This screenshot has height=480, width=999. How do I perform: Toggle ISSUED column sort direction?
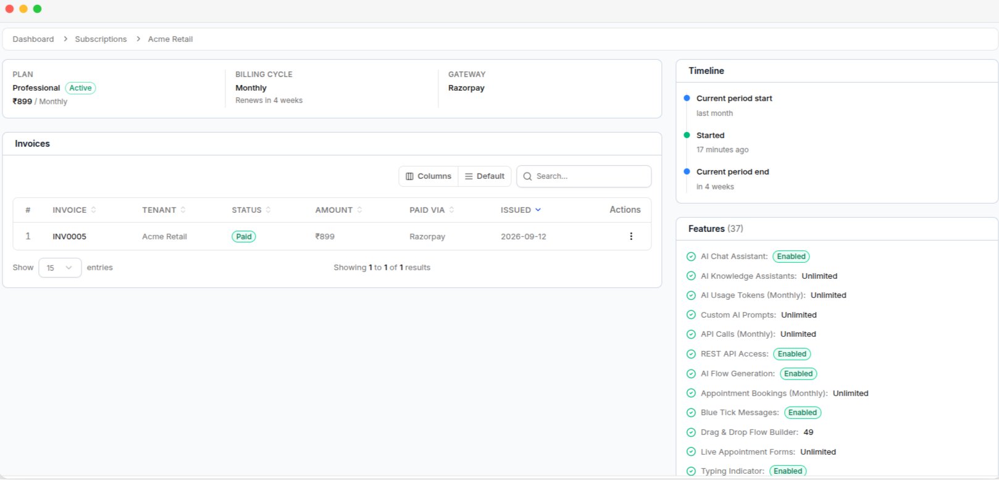pos(520,210)
